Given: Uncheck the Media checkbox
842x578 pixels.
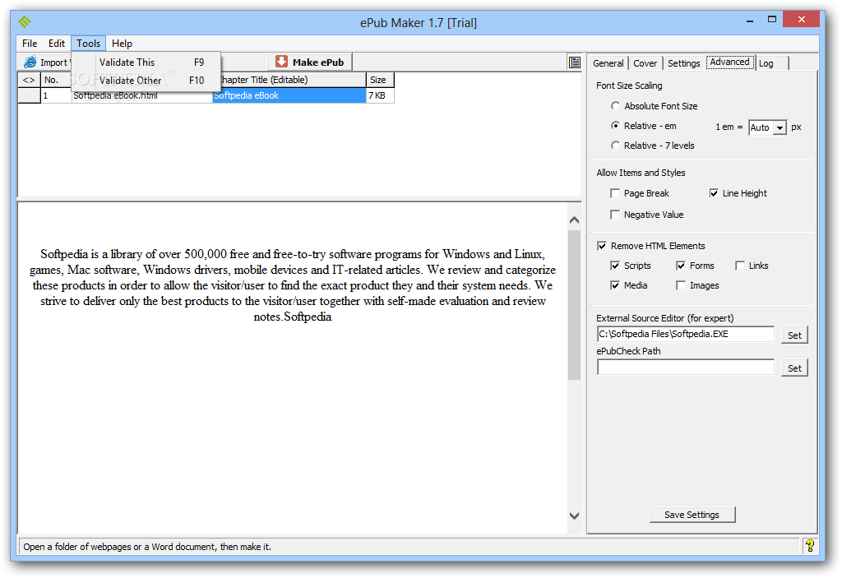Looking at the screenshot, I should pos(615,286).
